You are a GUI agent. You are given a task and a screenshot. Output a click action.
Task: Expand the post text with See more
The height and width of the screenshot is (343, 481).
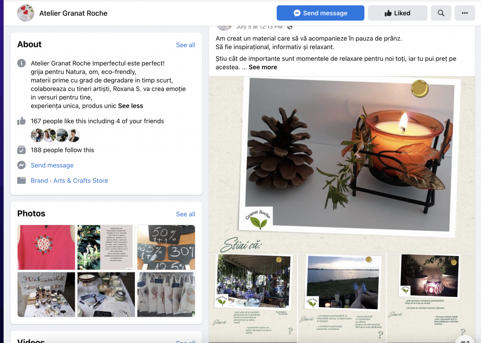[x=263, y=67]
